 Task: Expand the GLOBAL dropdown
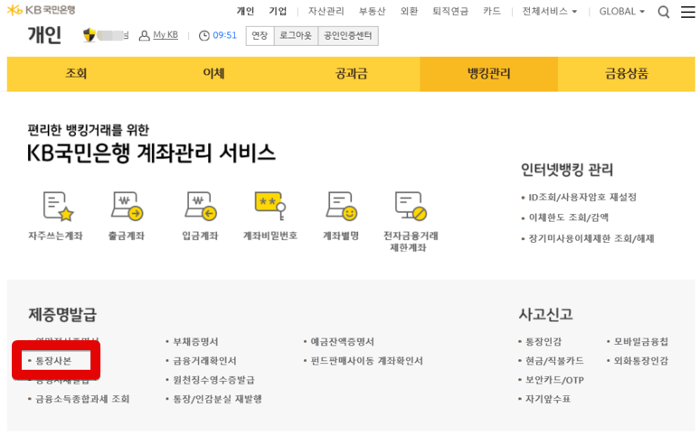[x=622, y=11]
